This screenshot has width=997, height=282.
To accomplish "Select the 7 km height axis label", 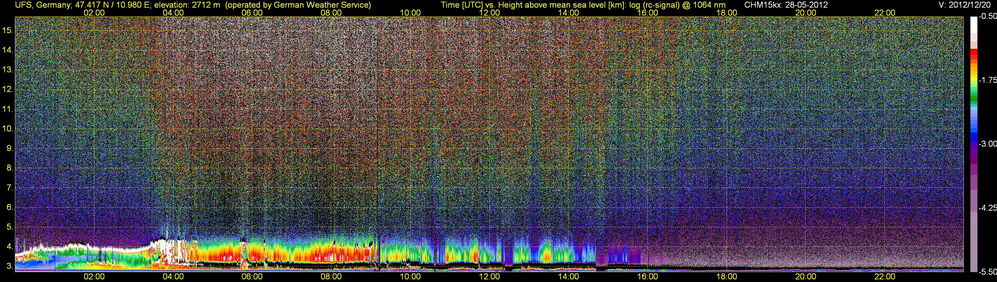I will [9, 188].
